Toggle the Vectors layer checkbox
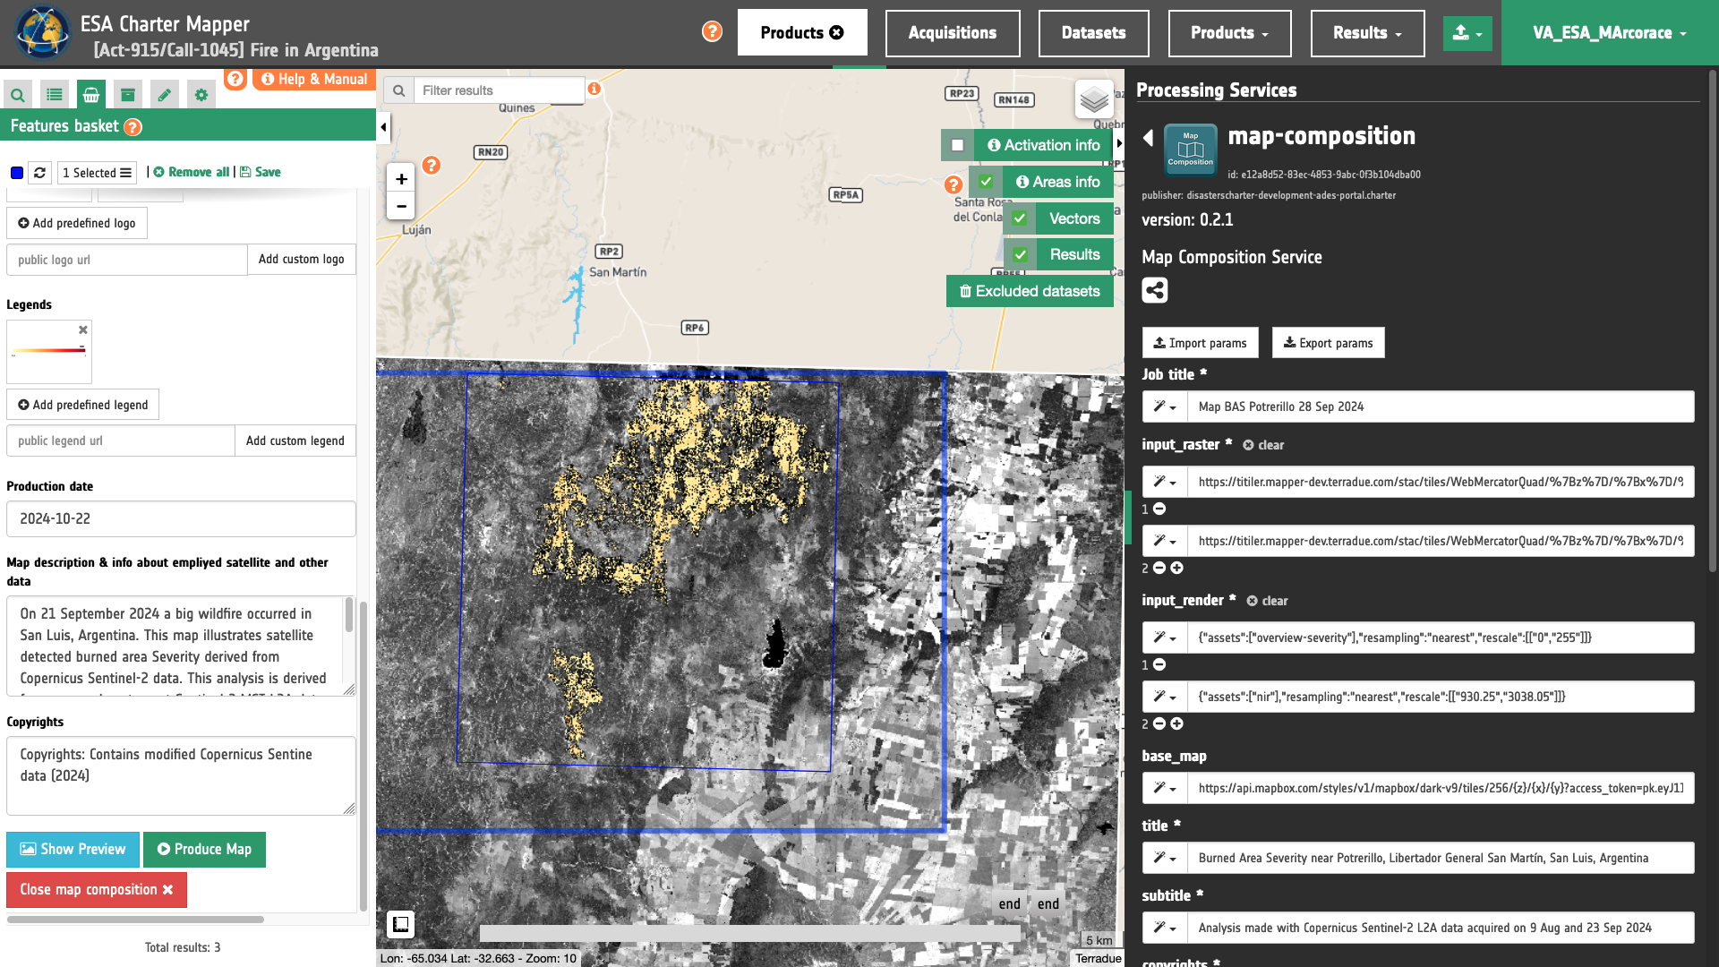Viewport: 1719px width, 967px height. [1019, 218]
